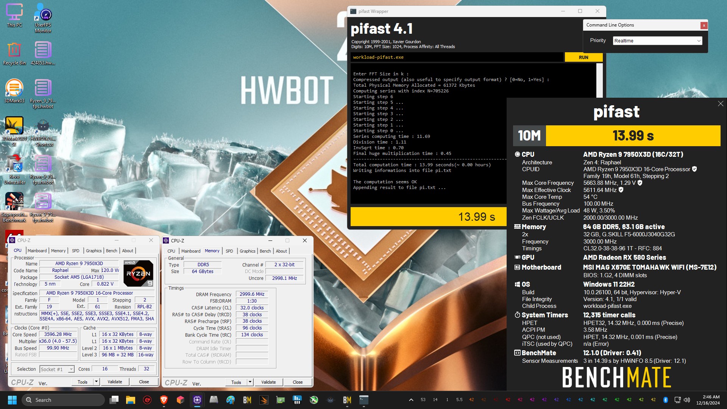Image resolution: width=727 pixels, height=409 pixels.
Task: Open About tab in left CPU-Z
Action: pyautogui.click(x=128, y=251)
